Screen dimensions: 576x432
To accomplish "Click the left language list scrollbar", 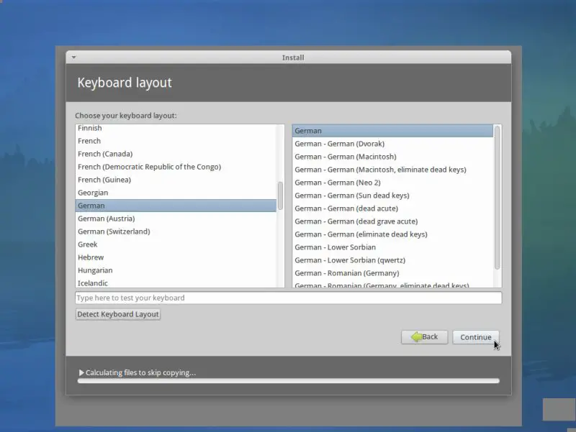I will [x=280, y=196].
